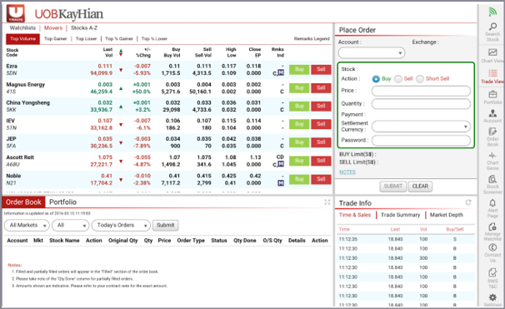Open the Account dropdown in Place Order

coord(372,52)
